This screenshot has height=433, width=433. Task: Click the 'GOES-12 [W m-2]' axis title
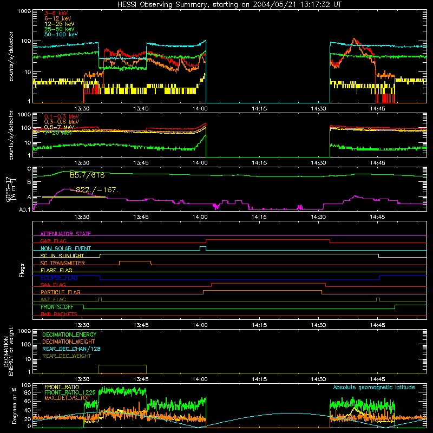click(x=10, y=189)
